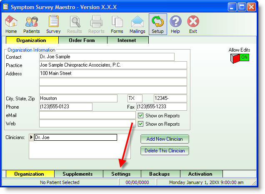Click into the Practice name field
Image resolution: width=265 pixels, height=194 pixels.
[112, 65]
